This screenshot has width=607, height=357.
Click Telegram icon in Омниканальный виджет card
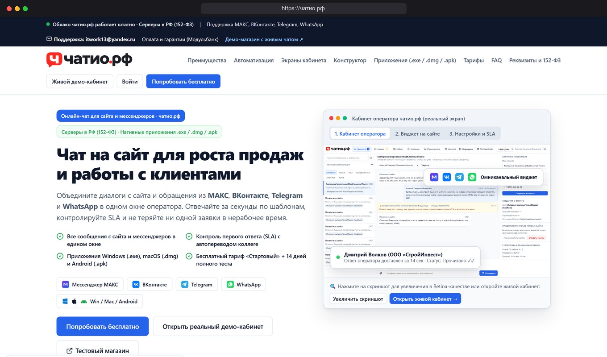[x=459, y=177]
